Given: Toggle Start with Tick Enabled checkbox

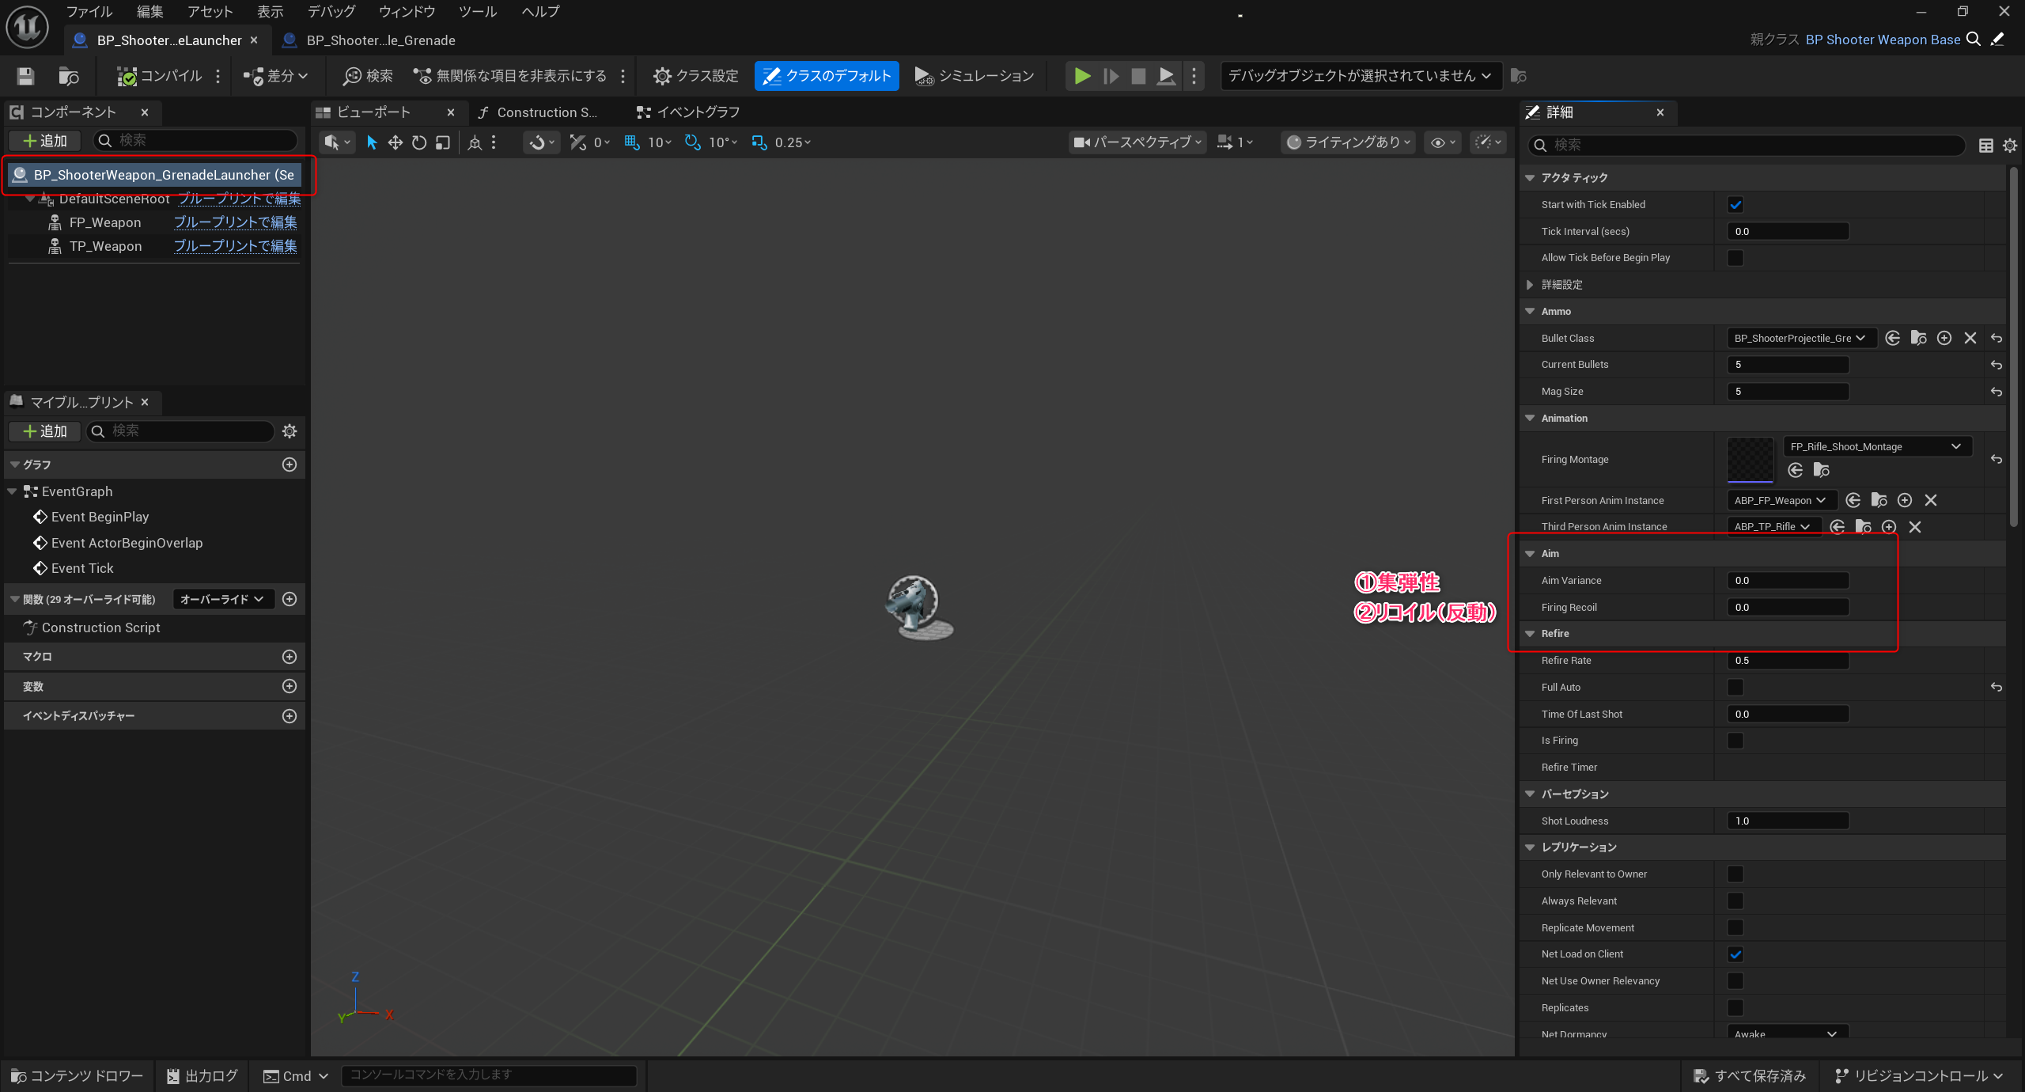Looking at the screenshot, I should pos(1735,205).
